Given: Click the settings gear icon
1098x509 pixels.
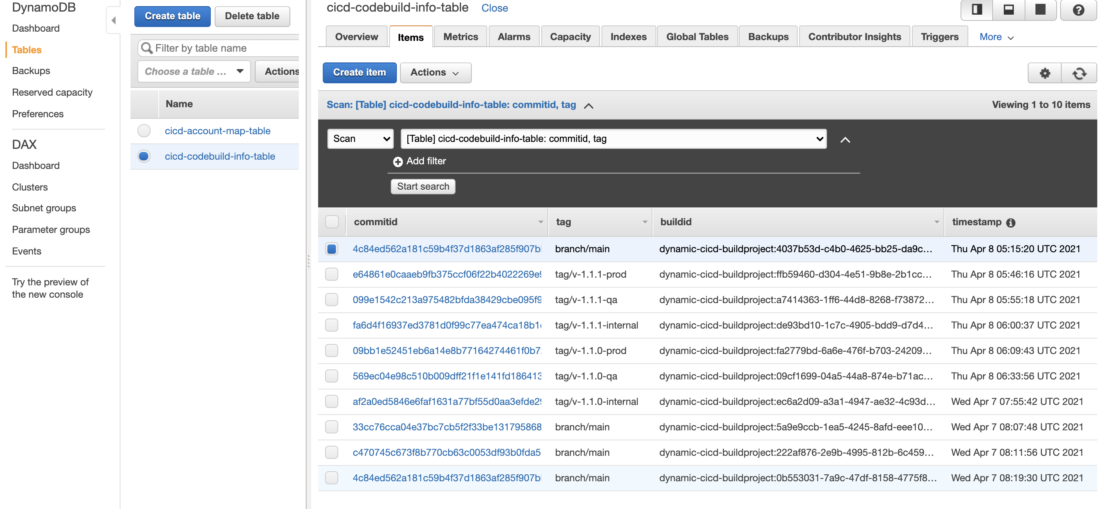Looking at the screenshot, I should (1044, 73).
